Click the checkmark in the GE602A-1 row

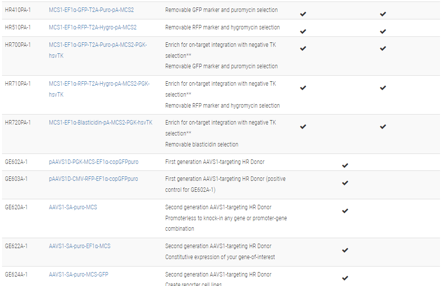coord(345,165)
